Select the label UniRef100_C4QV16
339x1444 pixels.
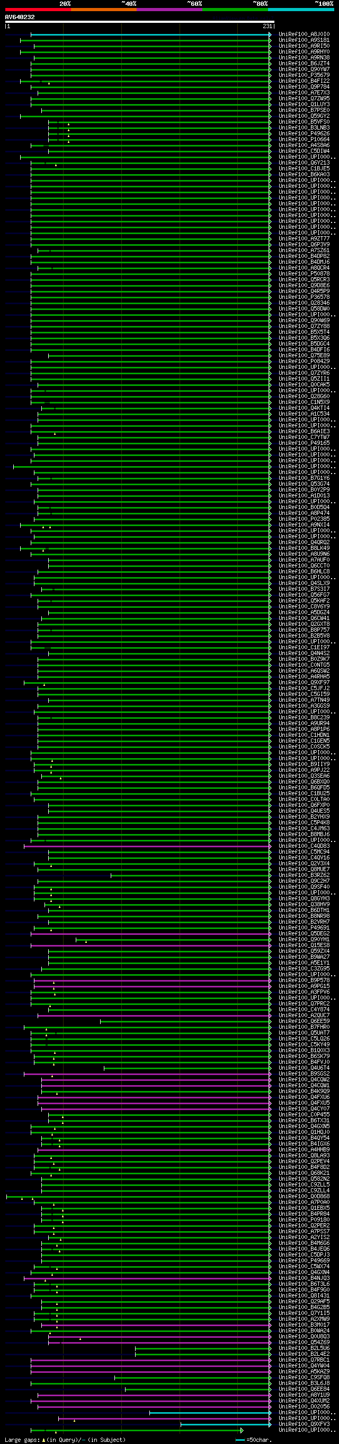coord(305,858)
